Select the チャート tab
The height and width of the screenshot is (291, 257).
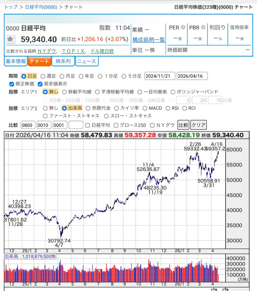[39, 61]
